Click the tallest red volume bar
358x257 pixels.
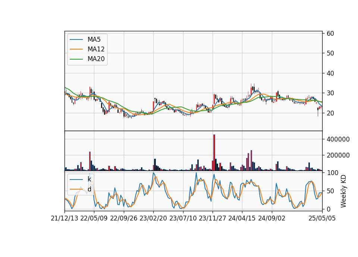tap(214, 153)
